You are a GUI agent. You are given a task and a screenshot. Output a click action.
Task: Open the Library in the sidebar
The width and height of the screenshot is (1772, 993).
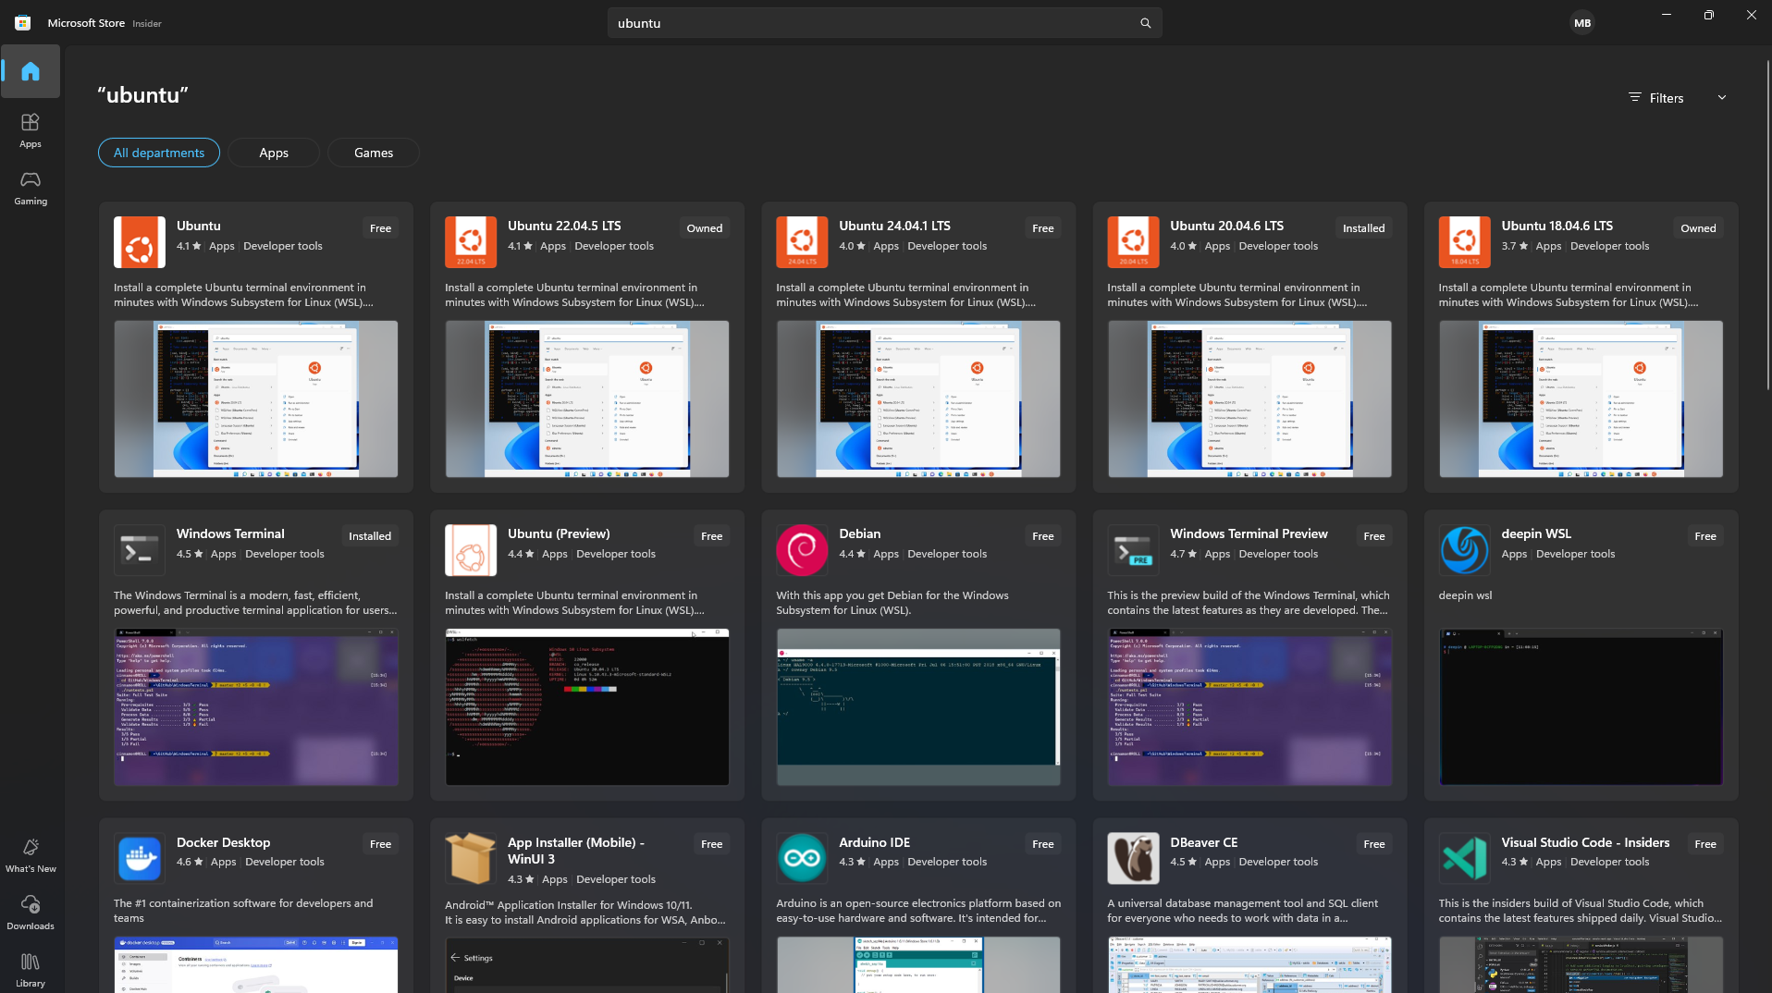click(31, 970)
